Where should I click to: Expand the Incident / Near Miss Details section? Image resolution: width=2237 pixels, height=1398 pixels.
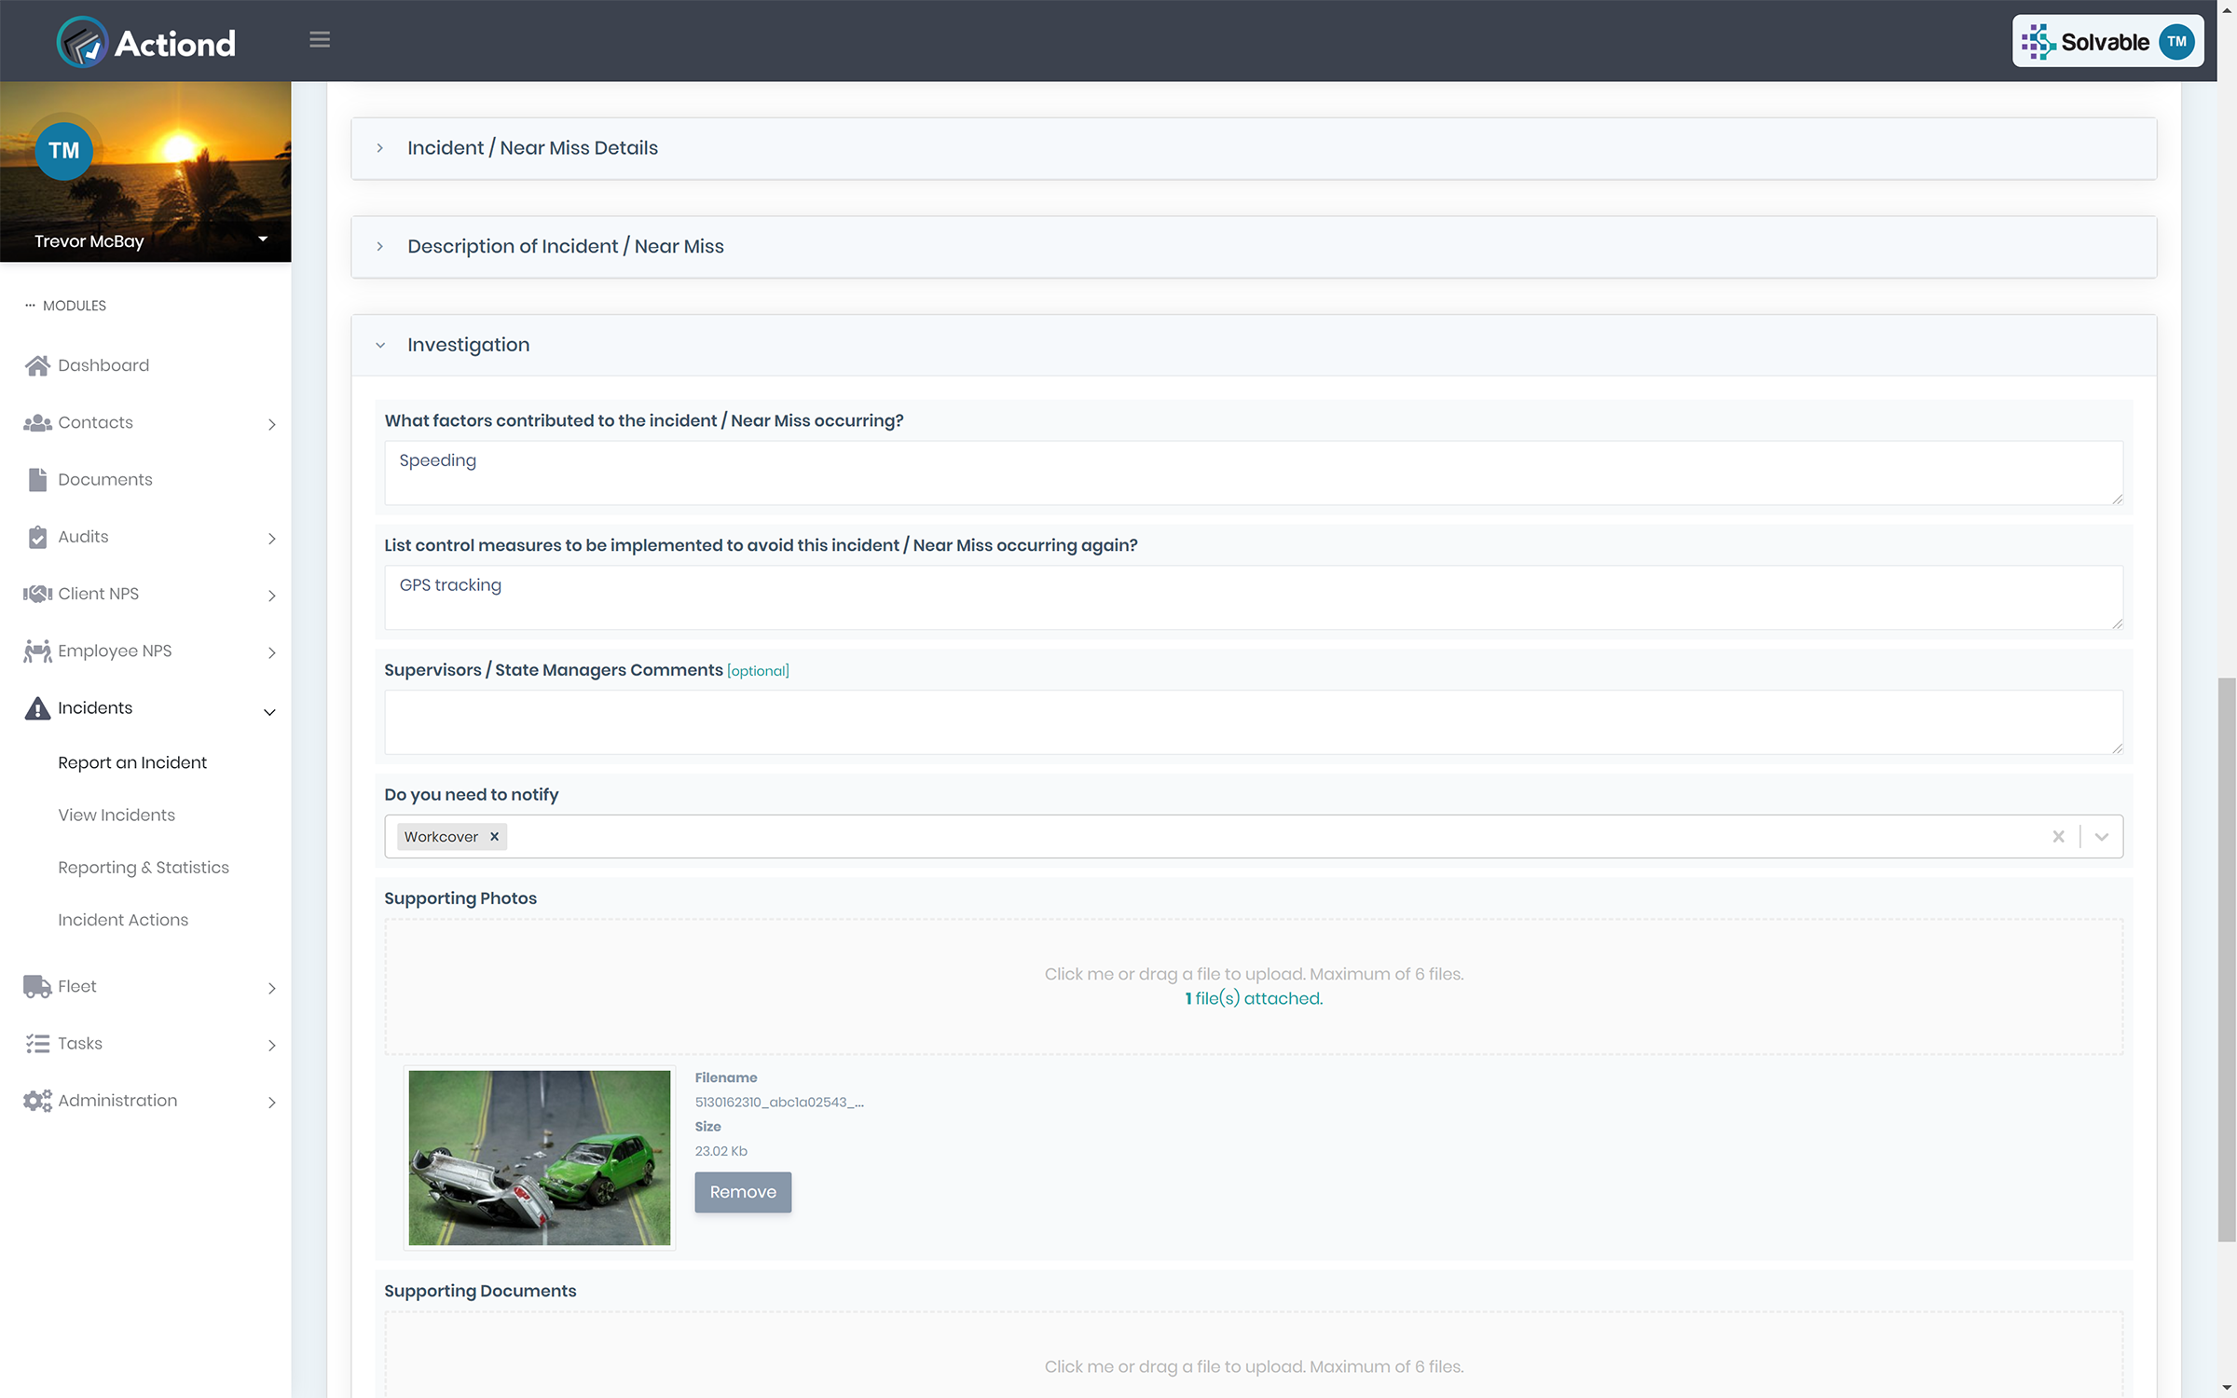[x=380, y=148]
